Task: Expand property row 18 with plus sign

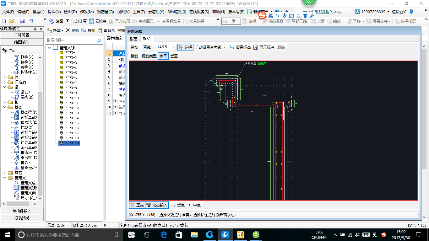Action: point(115,107)
